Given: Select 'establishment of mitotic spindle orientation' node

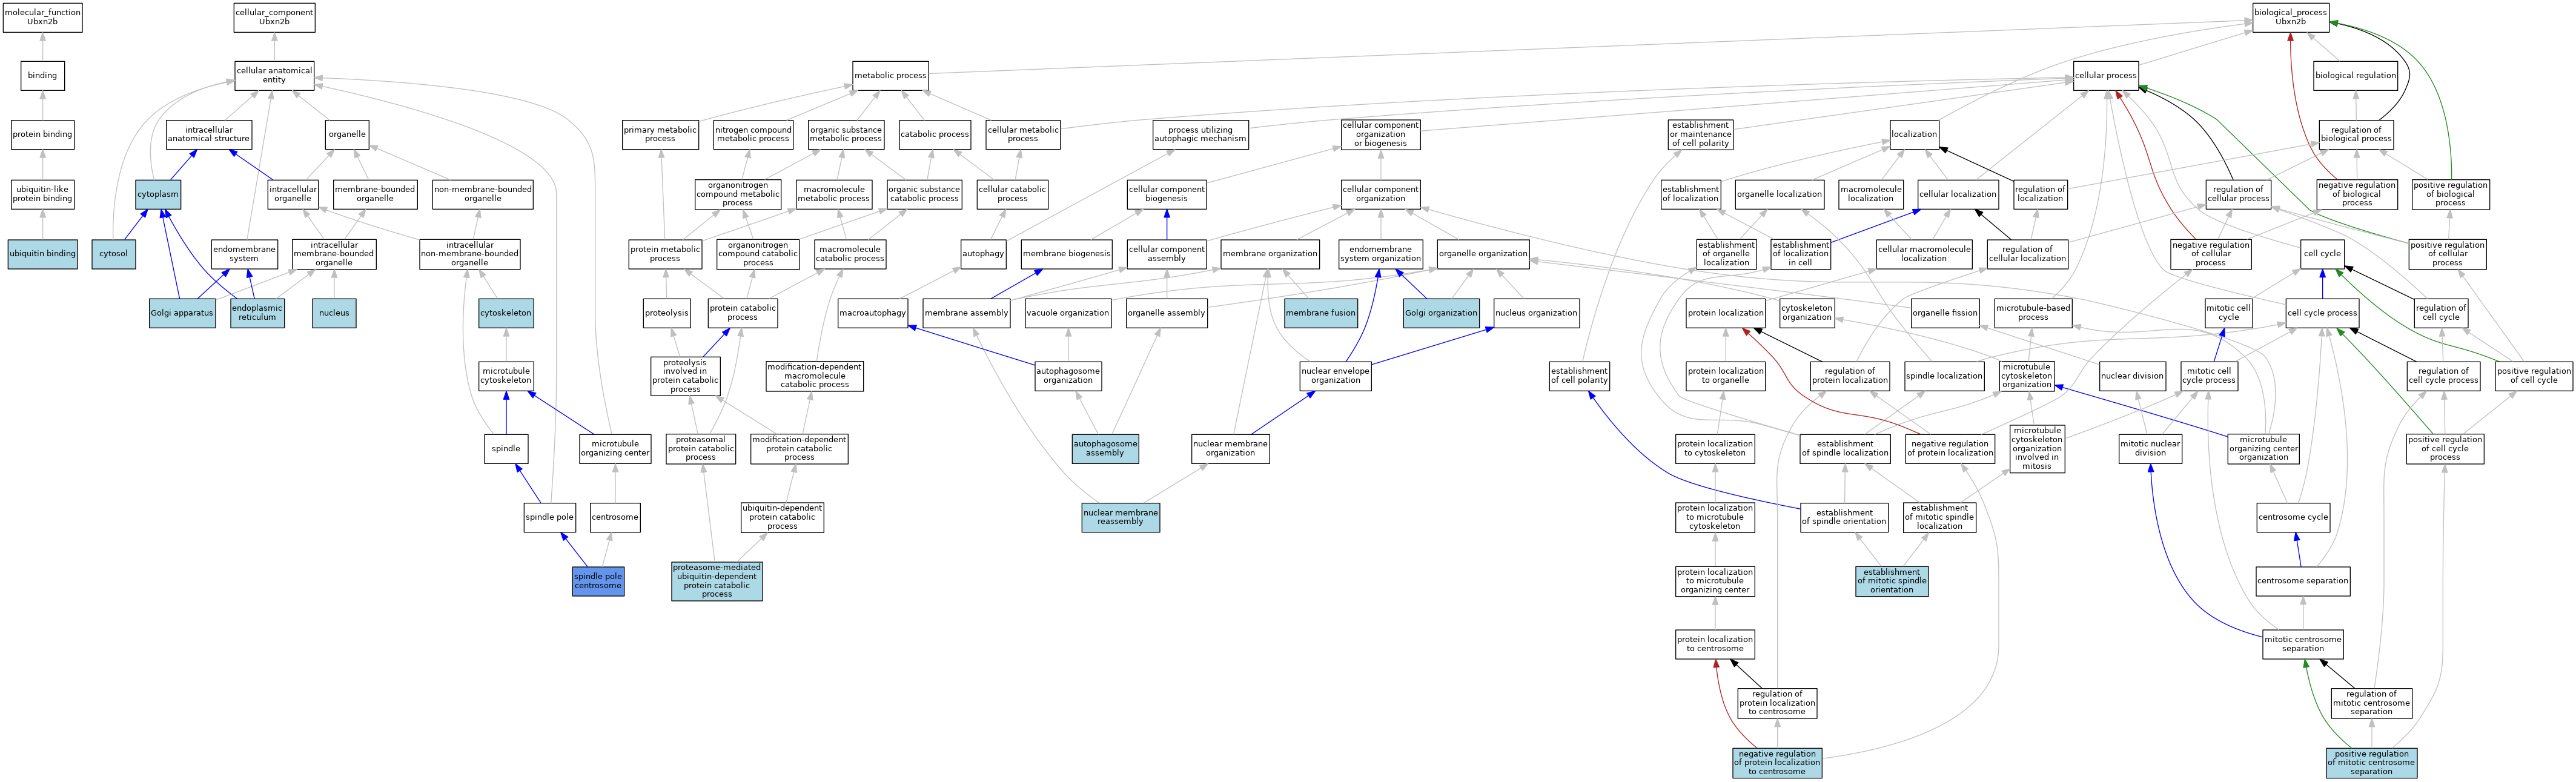Looking at the screenshot, I should [x=1892, y=581].
